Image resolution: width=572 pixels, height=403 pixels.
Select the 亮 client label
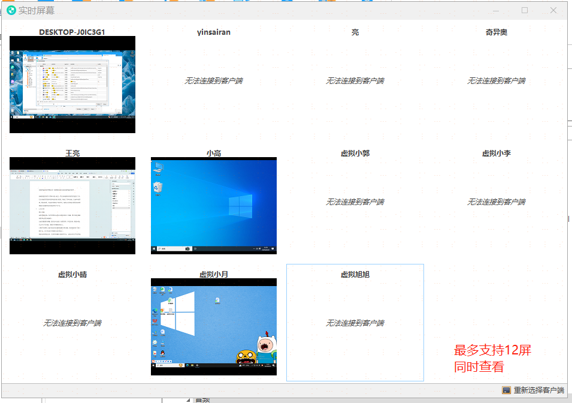coord(355,32)
